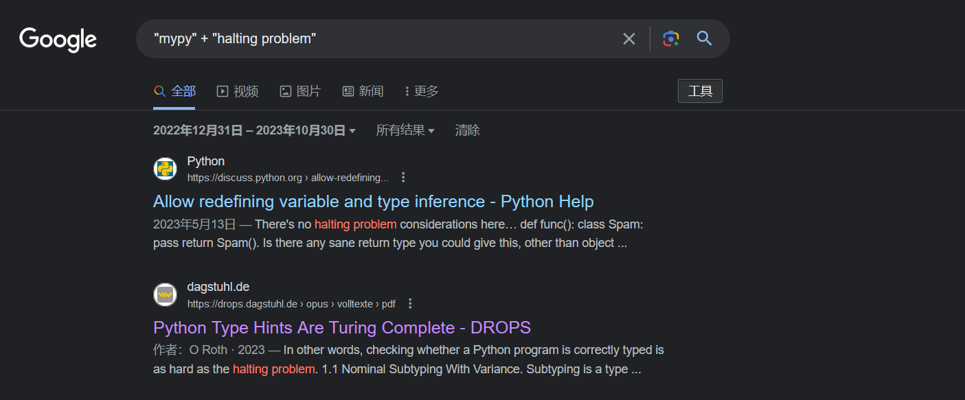Open the discuss.python.org URL breadcrumb
Viewport: 965px width, 400px height.
pos(288,178)
